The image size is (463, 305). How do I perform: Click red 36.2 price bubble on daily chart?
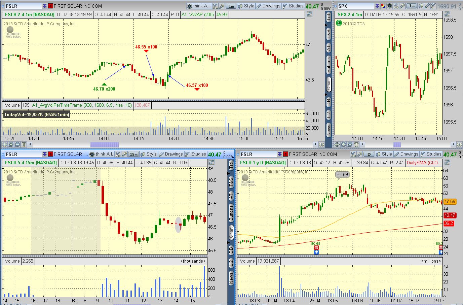[x=449, y=223]
